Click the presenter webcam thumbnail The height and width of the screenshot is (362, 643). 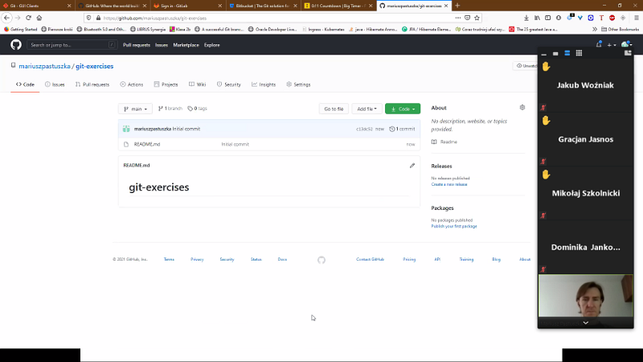[x=586, y=296]
